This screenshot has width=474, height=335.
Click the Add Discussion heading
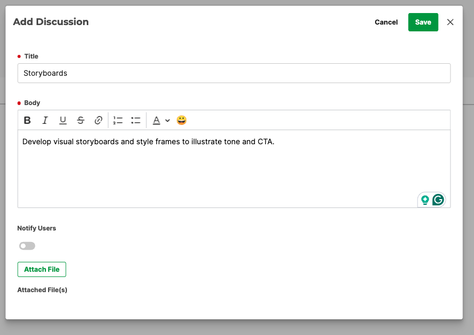pos(51,22)
